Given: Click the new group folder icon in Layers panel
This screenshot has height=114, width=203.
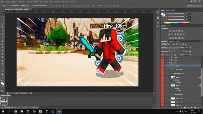Looking at the screenshot, I should 192,108.
